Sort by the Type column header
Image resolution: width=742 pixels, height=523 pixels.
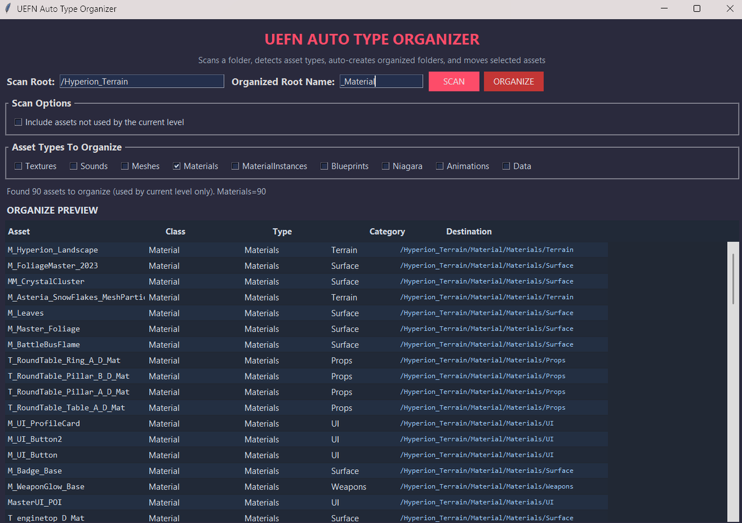click(282, 232)
